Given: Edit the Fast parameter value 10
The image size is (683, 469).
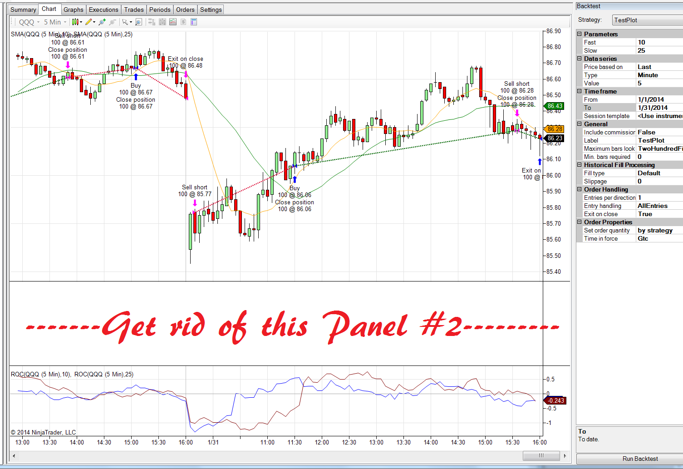Looking at the screenshot, I should [x=659, y=42].
